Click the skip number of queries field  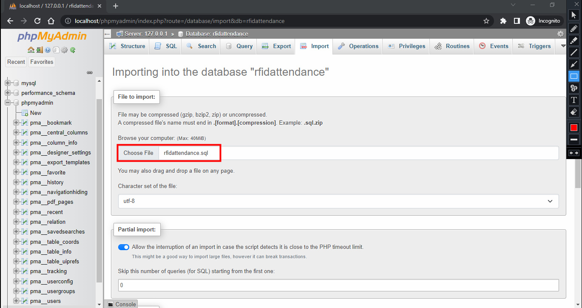tap(338, 285)
